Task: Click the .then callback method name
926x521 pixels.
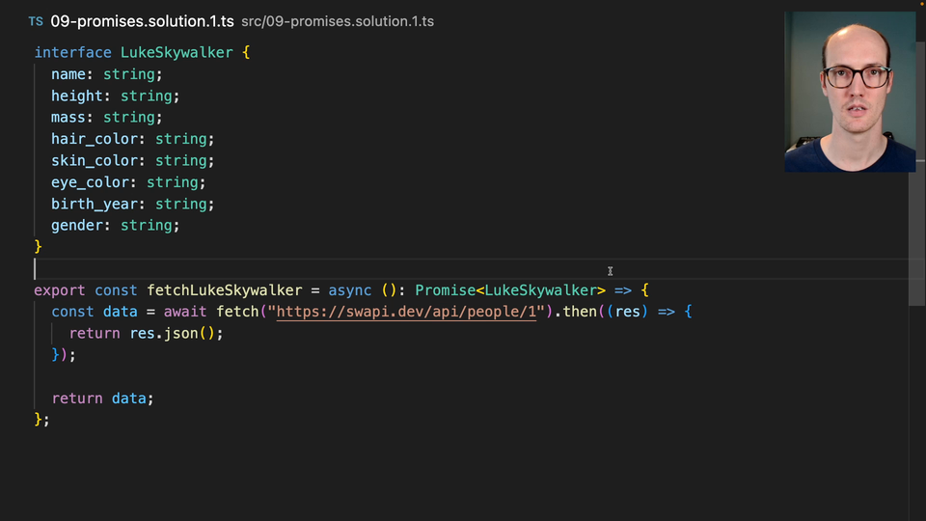Action: [x=580, y=312]
